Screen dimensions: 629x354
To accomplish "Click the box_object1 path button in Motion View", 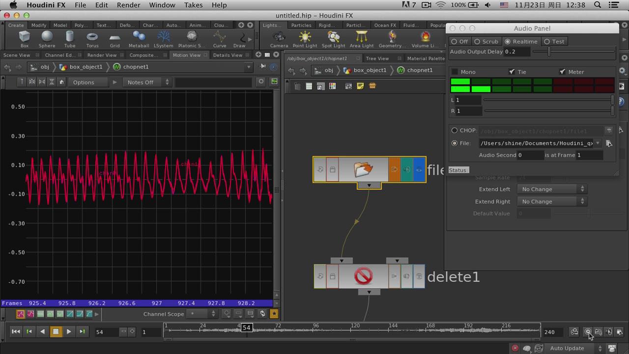I will [81, 67].
